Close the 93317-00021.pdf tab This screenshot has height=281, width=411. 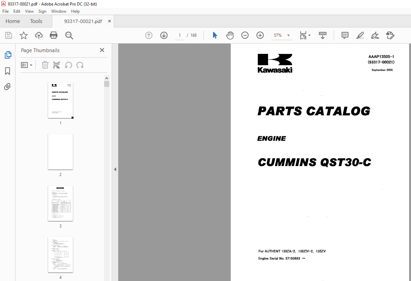pyautogui.click(x=109, y=21)
